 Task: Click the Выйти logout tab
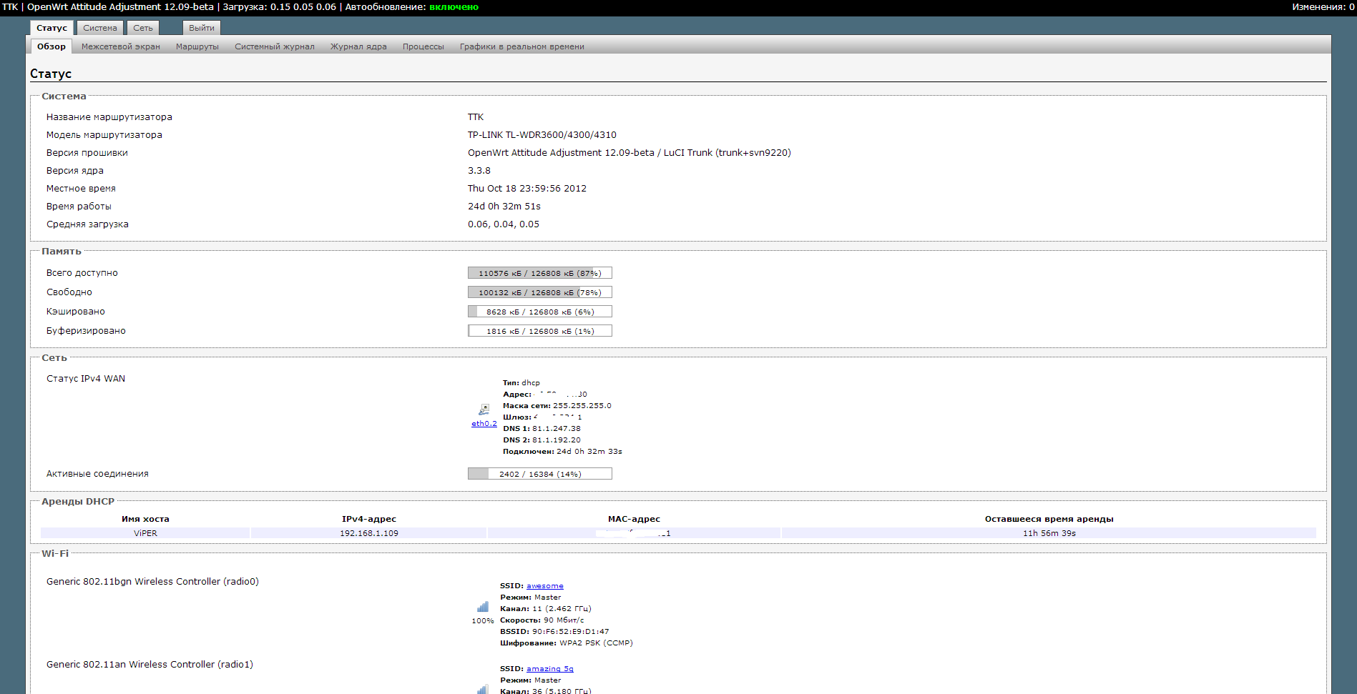tap(202, 28)
